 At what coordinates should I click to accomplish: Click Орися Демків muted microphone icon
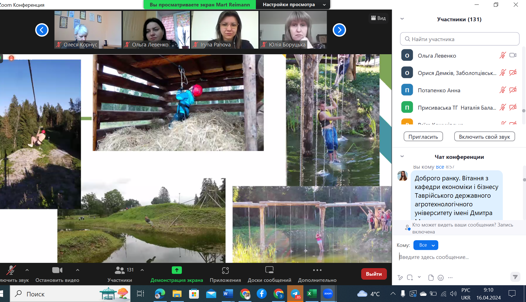(503, 73)
